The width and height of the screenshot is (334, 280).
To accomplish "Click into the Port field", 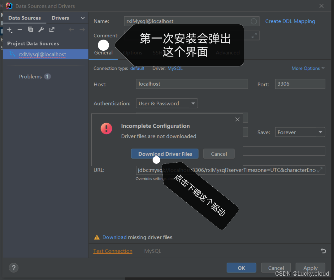I will click(x=300, y=84).
